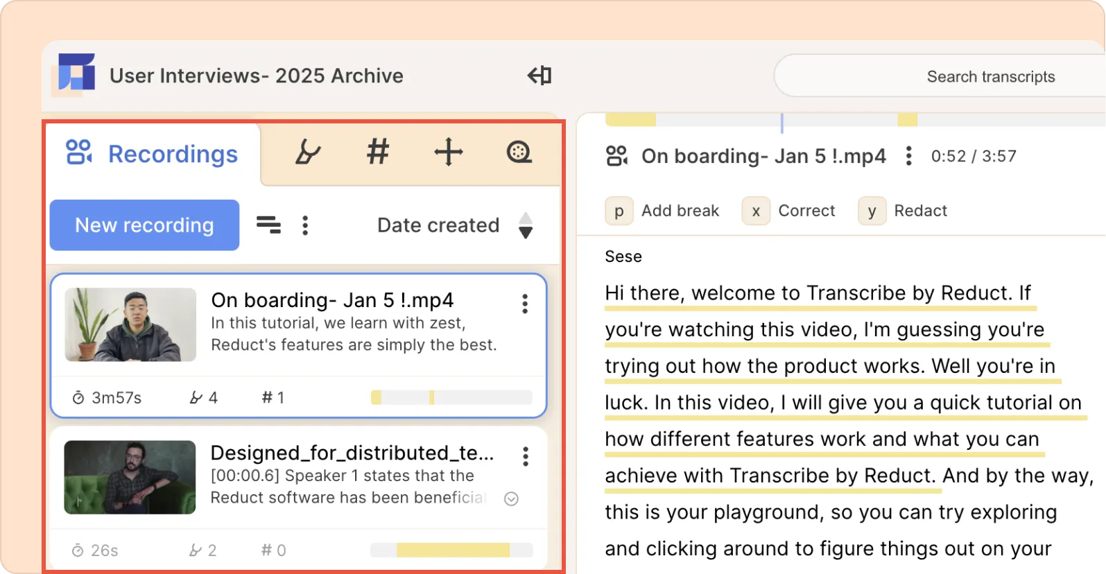Open the kebab menu for Designed_for_distributed recording
The image size is (1106, 574).
[x=526, y=456]
